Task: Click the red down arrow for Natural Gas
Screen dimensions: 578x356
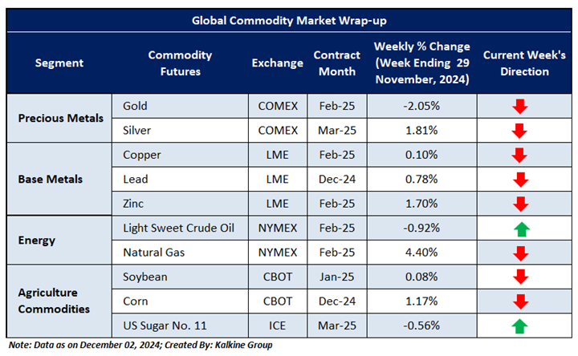Action: coord(519,253)
